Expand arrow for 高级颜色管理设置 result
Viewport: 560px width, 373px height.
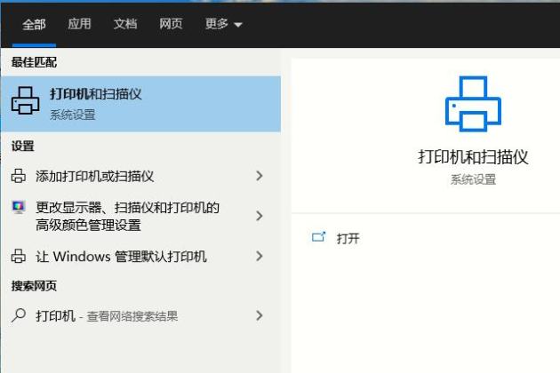click(260, 216)
